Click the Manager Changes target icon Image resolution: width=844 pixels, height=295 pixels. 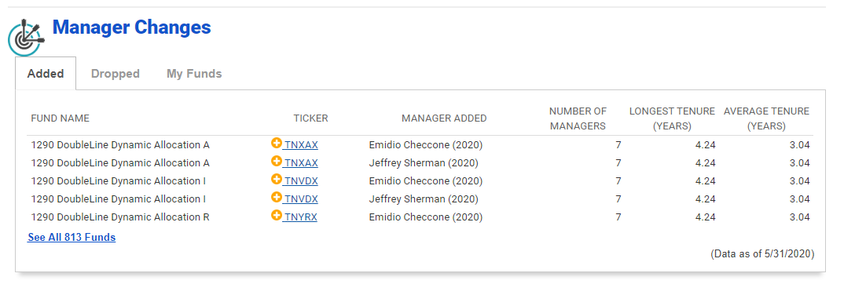[25, 37]
